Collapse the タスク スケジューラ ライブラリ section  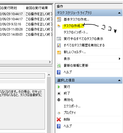pos(119,13)
